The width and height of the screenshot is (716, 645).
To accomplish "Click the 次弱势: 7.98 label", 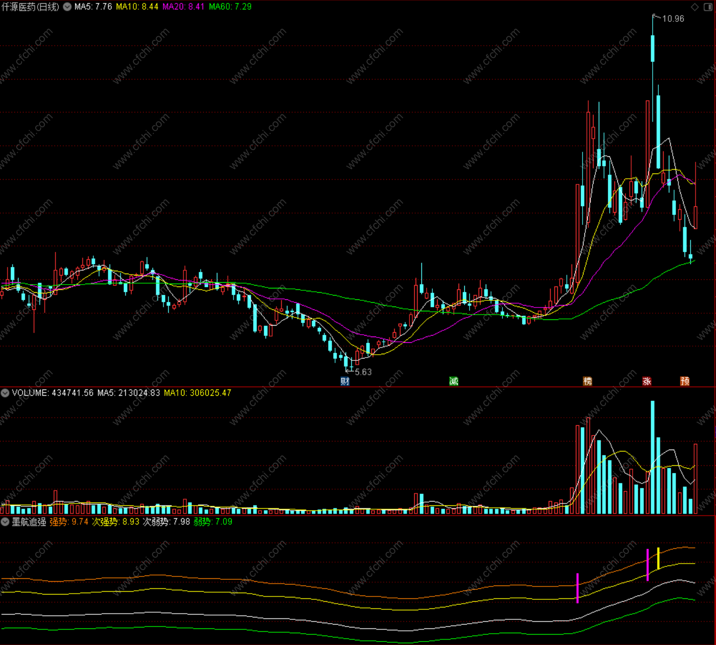I will (x=166, y=522).
